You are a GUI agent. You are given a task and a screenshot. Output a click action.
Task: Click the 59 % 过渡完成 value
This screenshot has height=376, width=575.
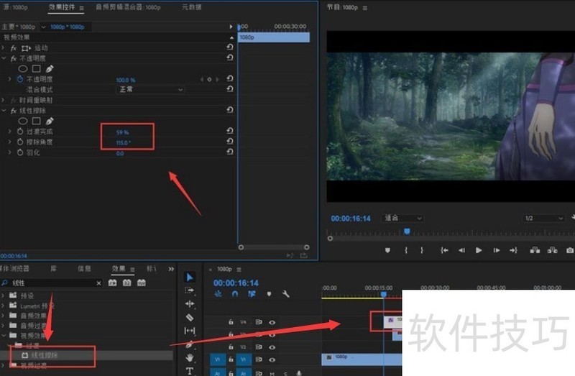click(x=122, y=132)
